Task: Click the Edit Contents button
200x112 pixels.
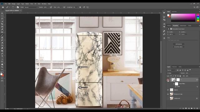Action: click(x=178, y=44)
